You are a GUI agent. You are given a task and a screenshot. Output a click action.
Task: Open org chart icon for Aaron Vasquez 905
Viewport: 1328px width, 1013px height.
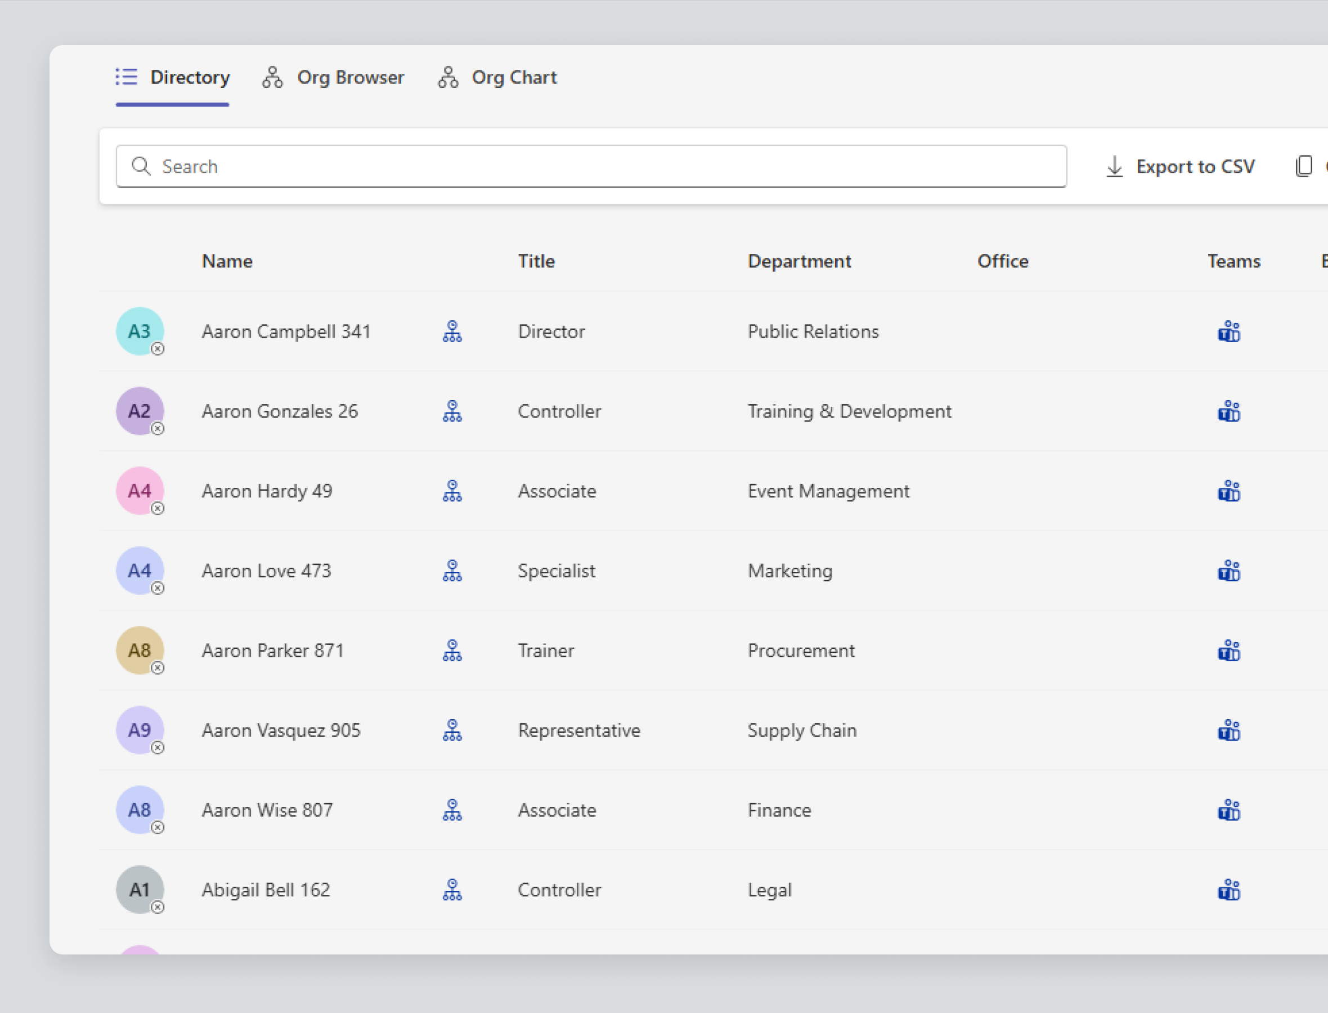(x=452, y=730)
